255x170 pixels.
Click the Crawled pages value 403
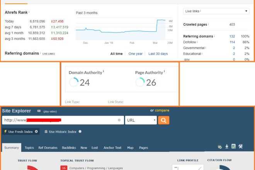(x=232, y=24)
